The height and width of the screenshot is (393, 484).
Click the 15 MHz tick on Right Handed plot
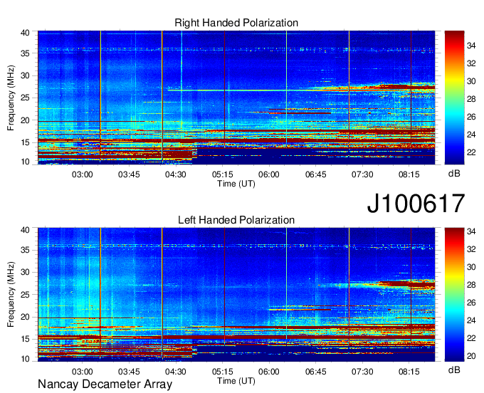pos(25,142)
